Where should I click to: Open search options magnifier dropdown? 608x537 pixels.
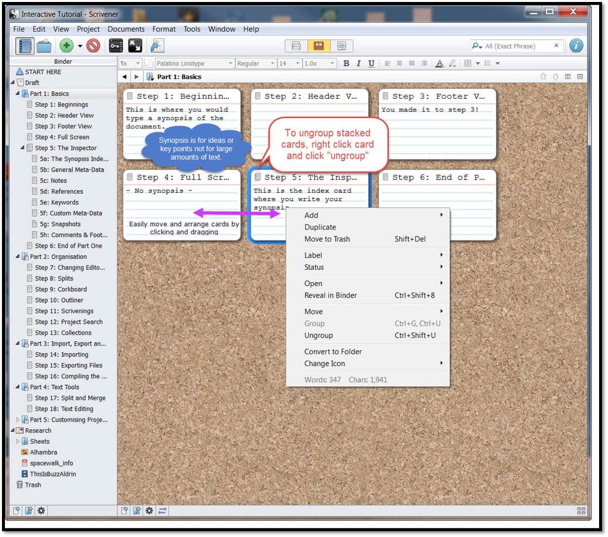coord(477,46)
